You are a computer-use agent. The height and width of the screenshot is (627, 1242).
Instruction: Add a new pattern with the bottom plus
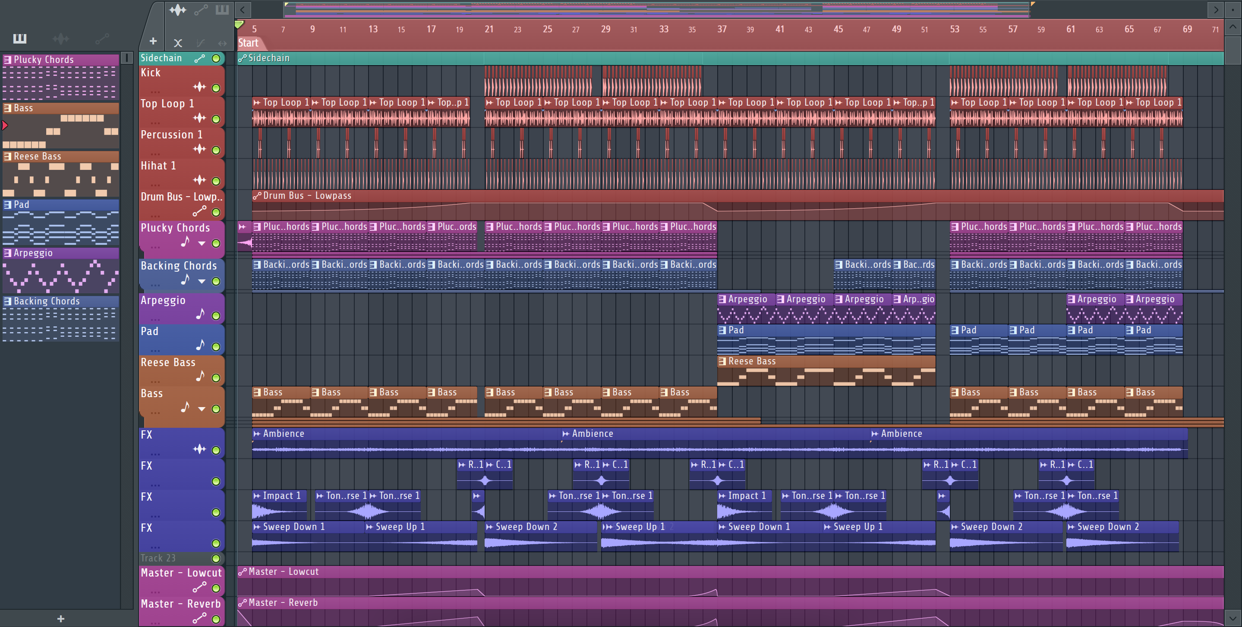[x=61, y=618]
